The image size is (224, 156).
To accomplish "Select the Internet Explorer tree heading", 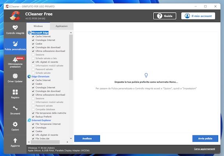I will point(41,120).
